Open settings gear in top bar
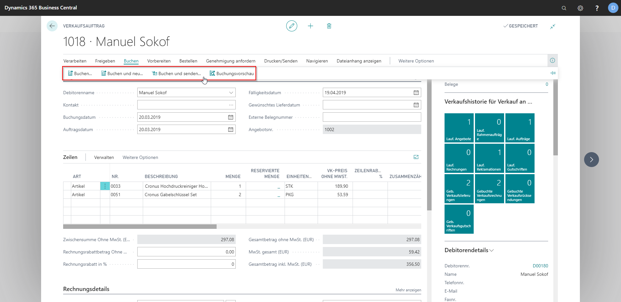Screen dimensions: 621x302 tap(581, 8)
